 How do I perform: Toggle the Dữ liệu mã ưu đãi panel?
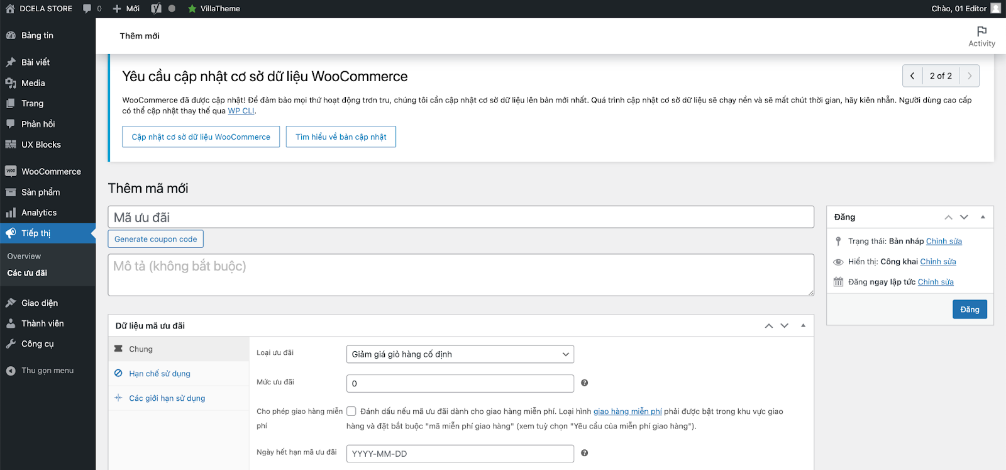pos(803,326)
